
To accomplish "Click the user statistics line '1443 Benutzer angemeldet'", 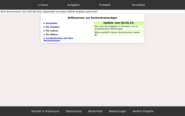I will [x=49, y=12].
